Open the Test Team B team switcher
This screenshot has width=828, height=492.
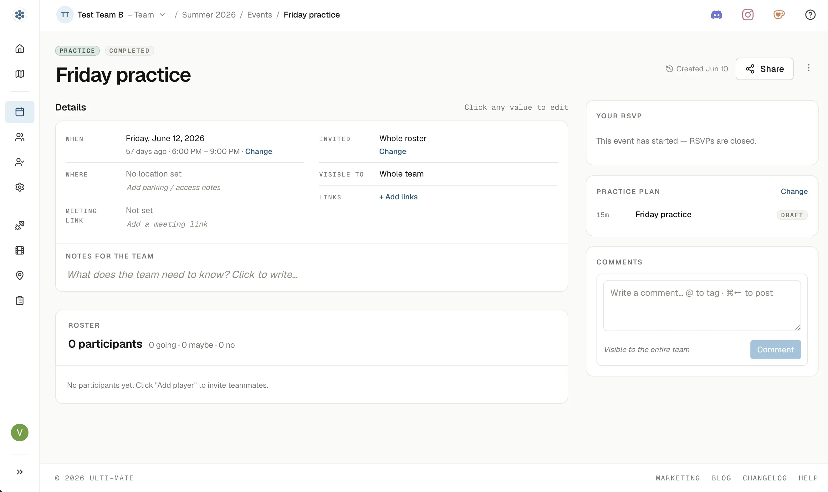coord(111,15)
